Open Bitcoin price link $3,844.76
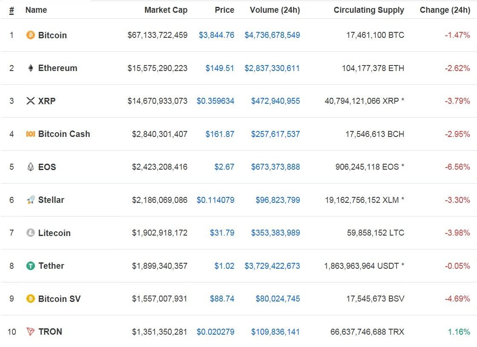477x347 pixels. (216, 35)
